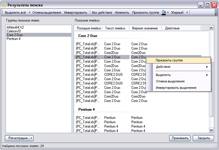Click Отмена выделения in the toolbar
The image size is (219, 150).
point(47,13)
